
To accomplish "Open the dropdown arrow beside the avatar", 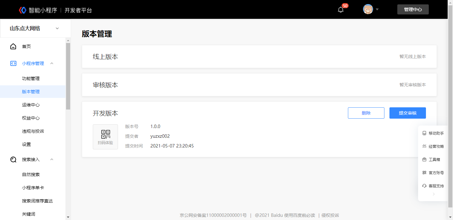I will pos(377,9).
